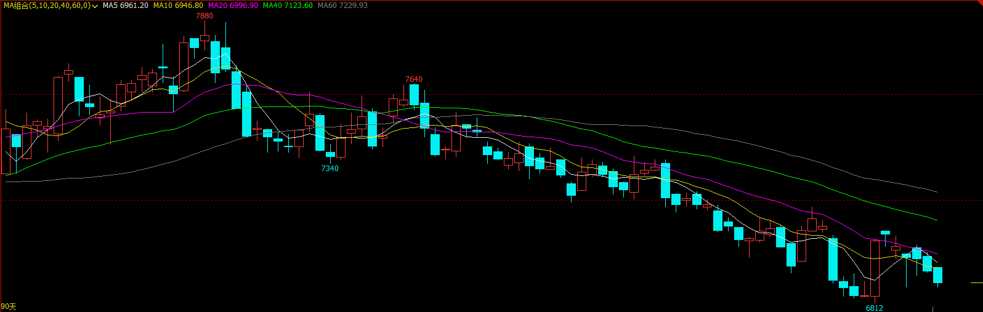Click the 7880 high price label
This screenshot has width=983, height=312.
point(204,16)
